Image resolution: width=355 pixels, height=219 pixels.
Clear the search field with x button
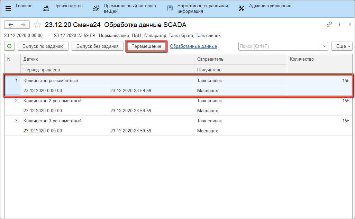click(x=325, y=46)
